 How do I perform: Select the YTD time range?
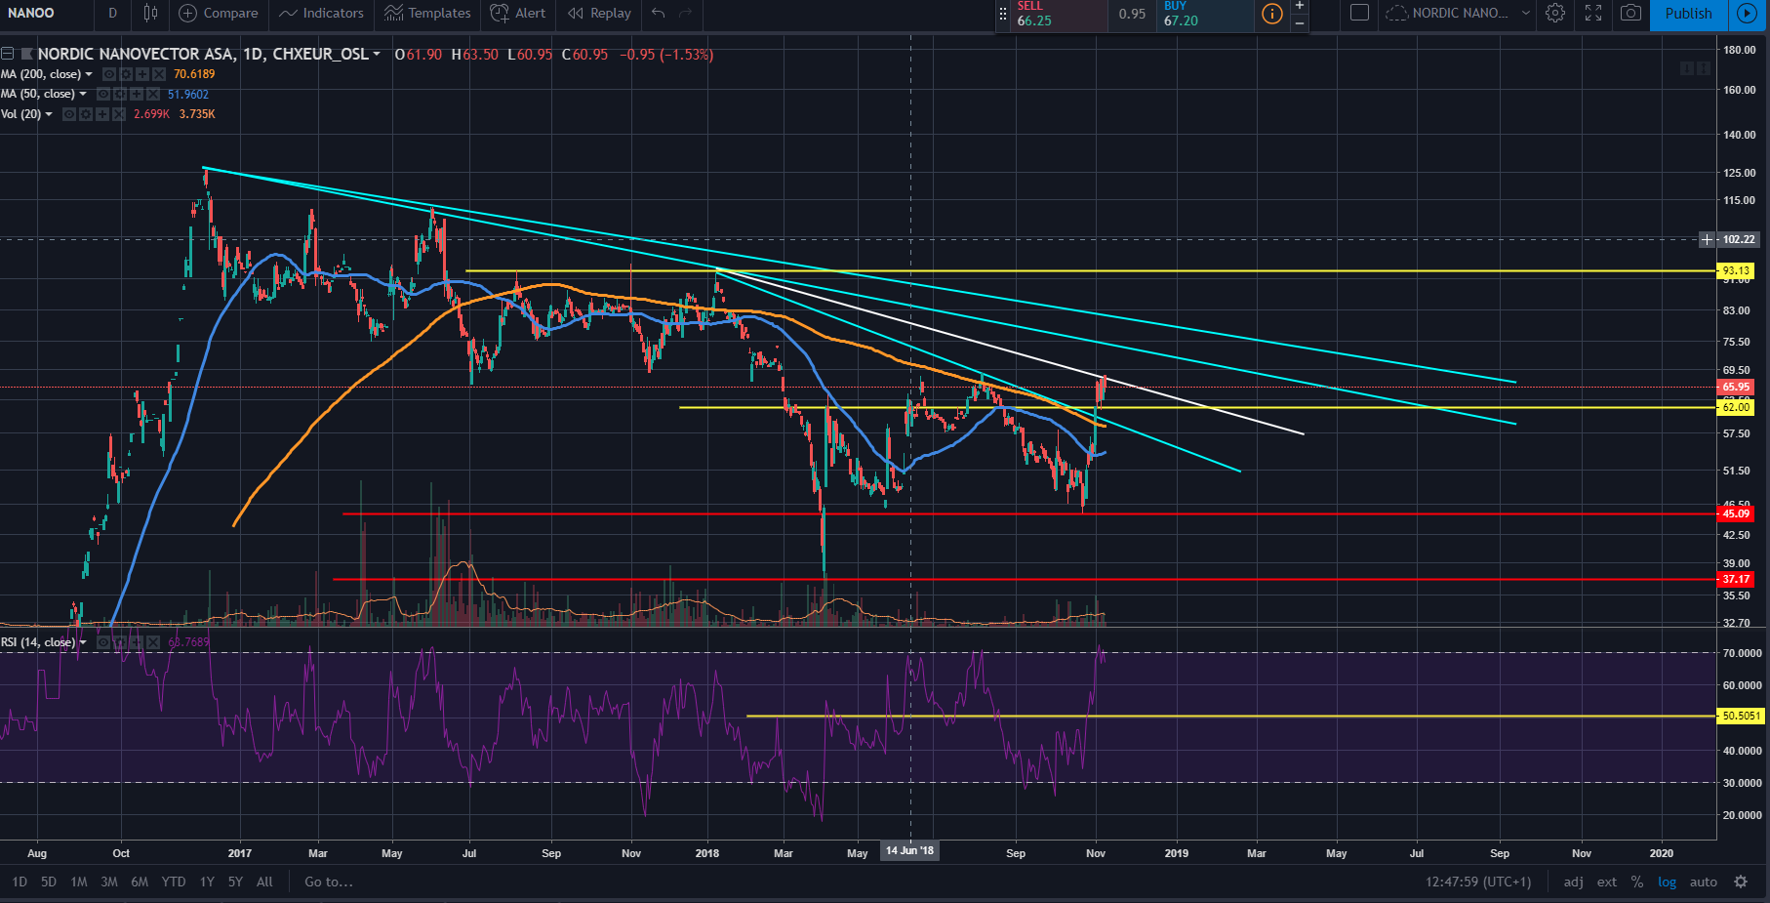[x=174, y=882]
